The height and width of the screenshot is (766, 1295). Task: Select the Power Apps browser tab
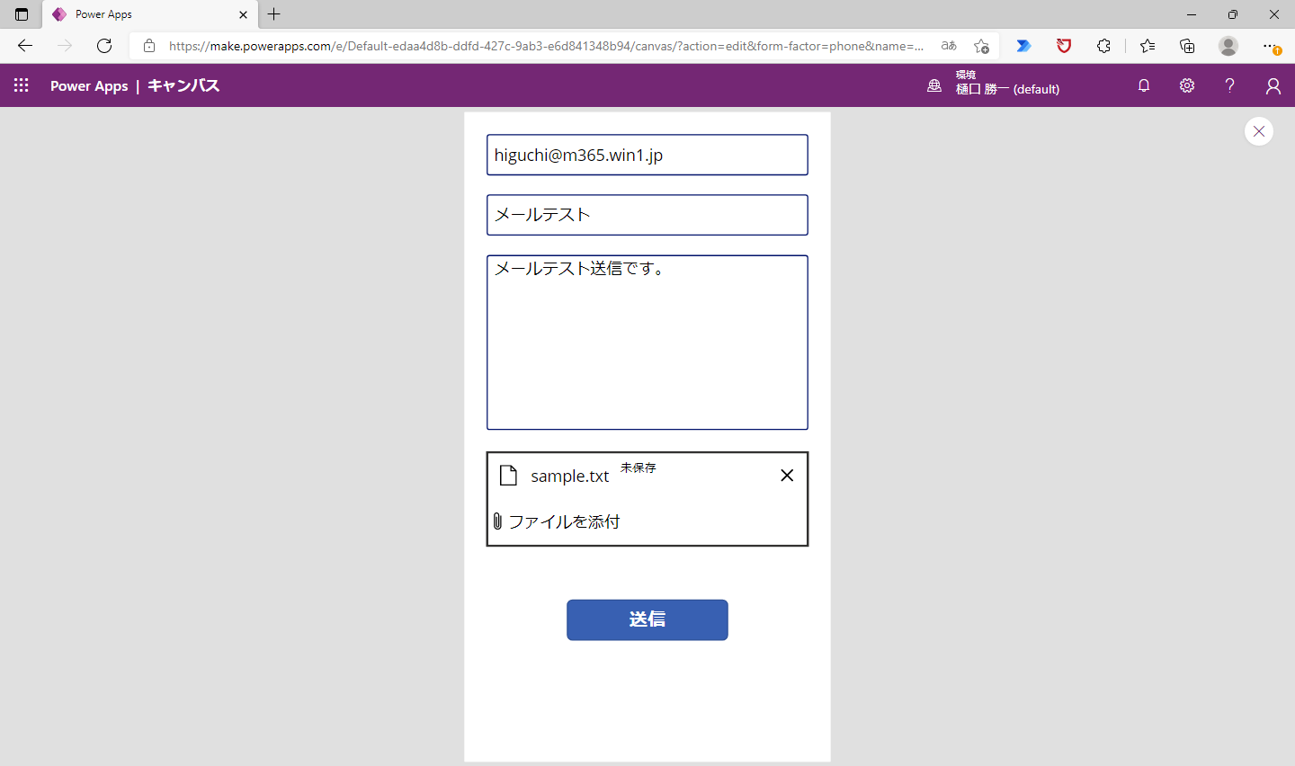tap(149, 14)
